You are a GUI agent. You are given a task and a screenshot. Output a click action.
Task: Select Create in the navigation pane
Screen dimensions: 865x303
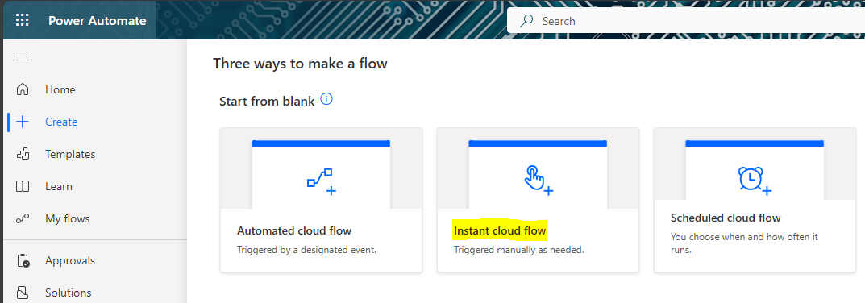(61, 122)
